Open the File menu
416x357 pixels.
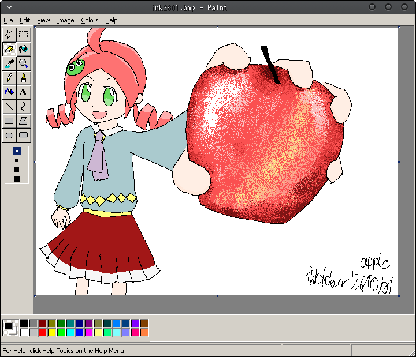click(8, 20)
